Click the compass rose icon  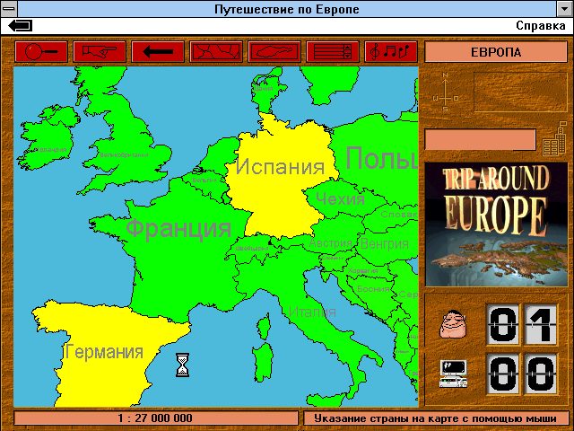click(445, 92)
